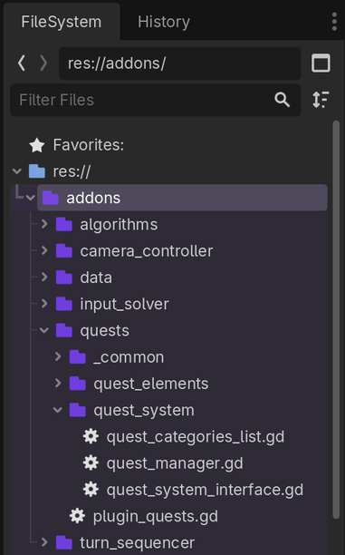The width and height of the screenshot is (345, 555).
Task: Toggle split mode view icon
Action: 321,63
